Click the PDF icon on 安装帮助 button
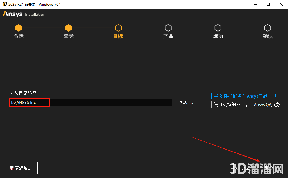The height and width of the screenshot is (178, 288). [11, 168]
